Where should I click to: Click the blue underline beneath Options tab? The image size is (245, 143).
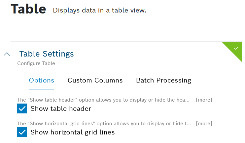(42, 89)
